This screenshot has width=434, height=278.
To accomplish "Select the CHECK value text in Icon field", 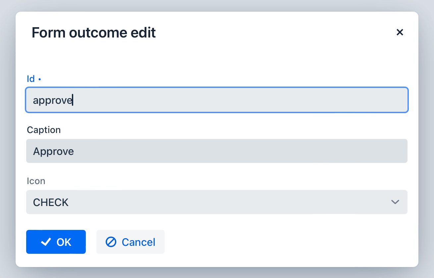I will pos(51,202).
